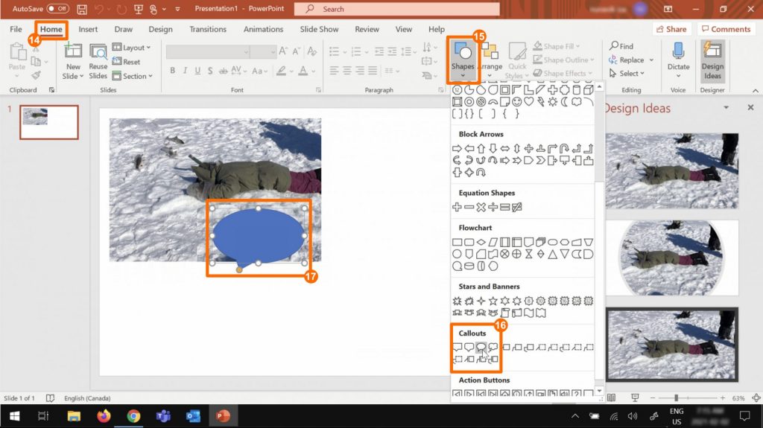Click the zoom slider in status bar

pyautogui.click(x=677, y=398)
